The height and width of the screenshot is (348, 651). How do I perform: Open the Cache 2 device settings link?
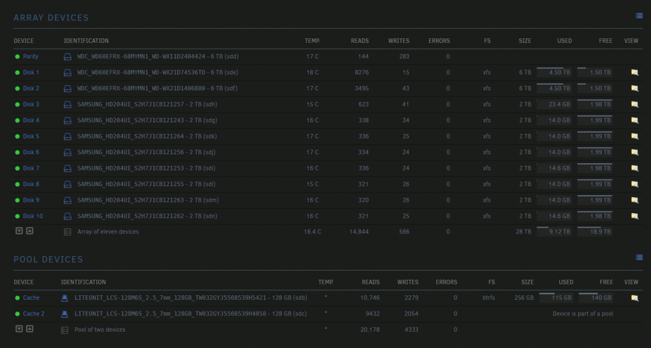pyautogui.click(x=34, y=314)
